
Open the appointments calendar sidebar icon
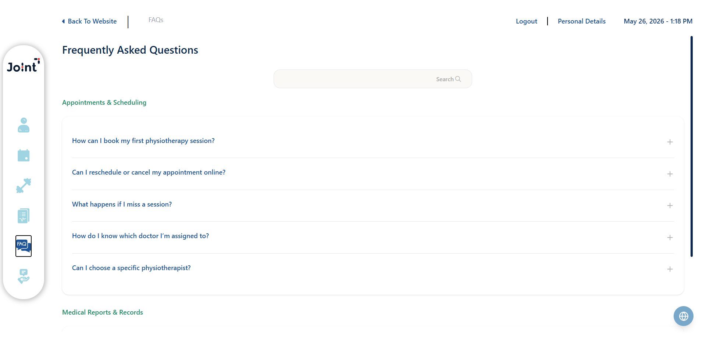[24, 155]
